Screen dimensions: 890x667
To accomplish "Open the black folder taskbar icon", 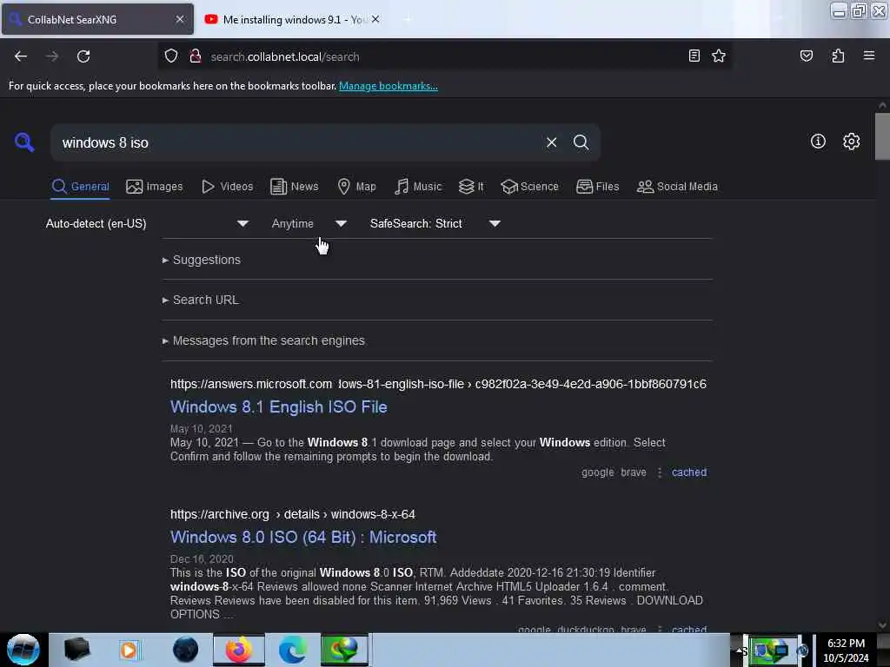I will [76, 650].
